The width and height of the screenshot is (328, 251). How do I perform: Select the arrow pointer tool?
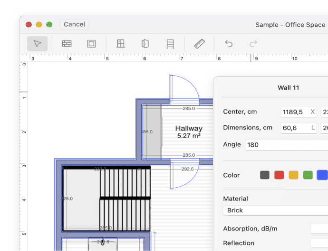tap(38, 44)
